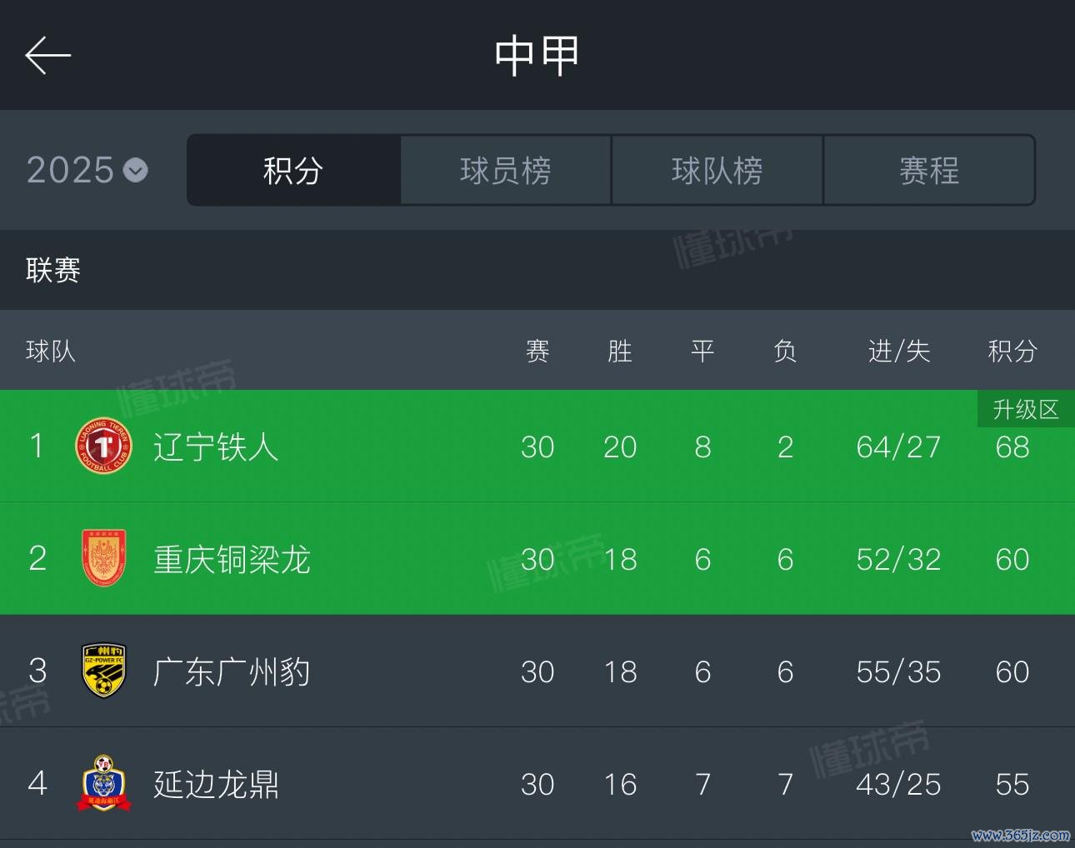Go to the 赛程 schedule tab
Viewport: 1075px width, 848px height.
coord(929,171)
